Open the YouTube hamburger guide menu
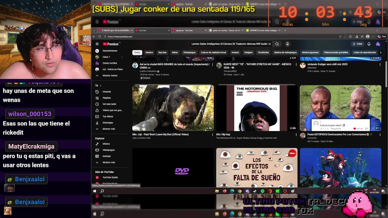The image size is (388, 218). pos(97,44)
